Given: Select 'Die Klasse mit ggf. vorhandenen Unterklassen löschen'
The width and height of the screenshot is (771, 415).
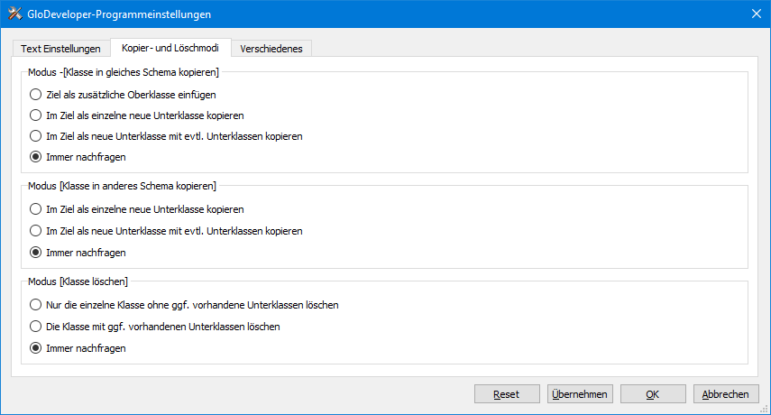Looking at the screenshot, I should 154,327.
